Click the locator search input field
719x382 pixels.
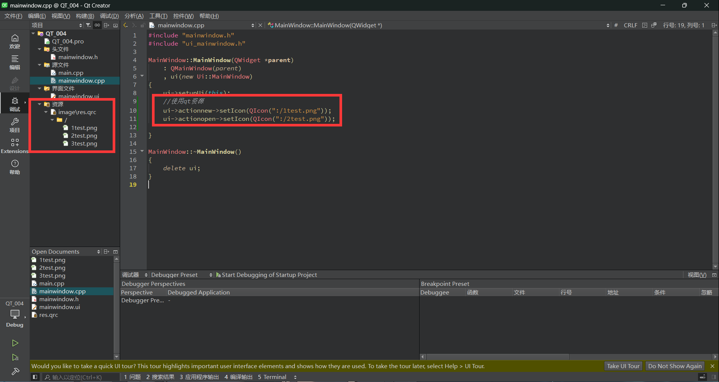80,377
